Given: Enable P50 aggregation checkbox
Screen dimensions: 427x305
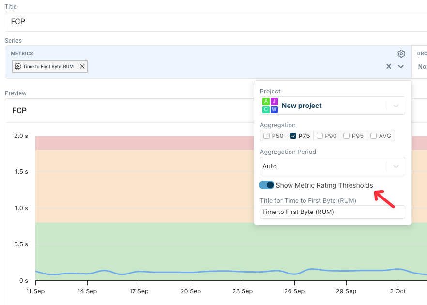Looking at the screenshot, I should click(x=267, y=136).
